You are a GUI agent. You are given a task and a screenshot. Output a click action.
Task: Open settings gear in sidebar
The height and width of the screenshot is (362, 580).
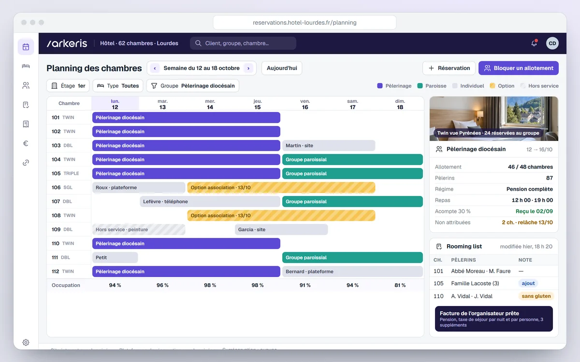26,342
